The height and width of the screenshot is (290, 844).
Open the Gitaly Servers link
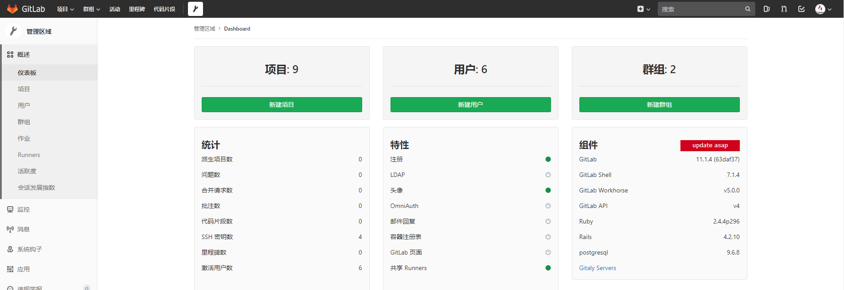598,268
